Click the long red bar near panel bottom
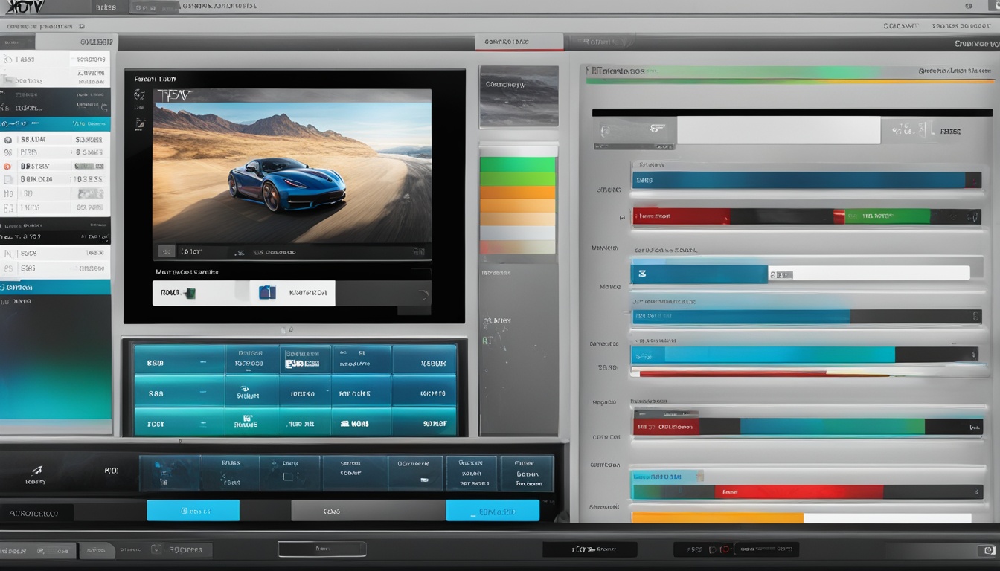This screenshot has width=1000, height=571. click(799, 491)
